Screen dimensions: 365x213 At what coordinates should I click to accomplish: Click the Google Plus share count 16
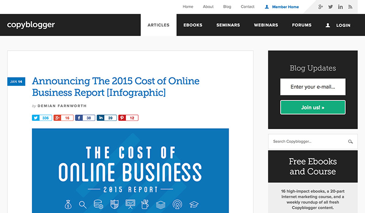(67, 118)
